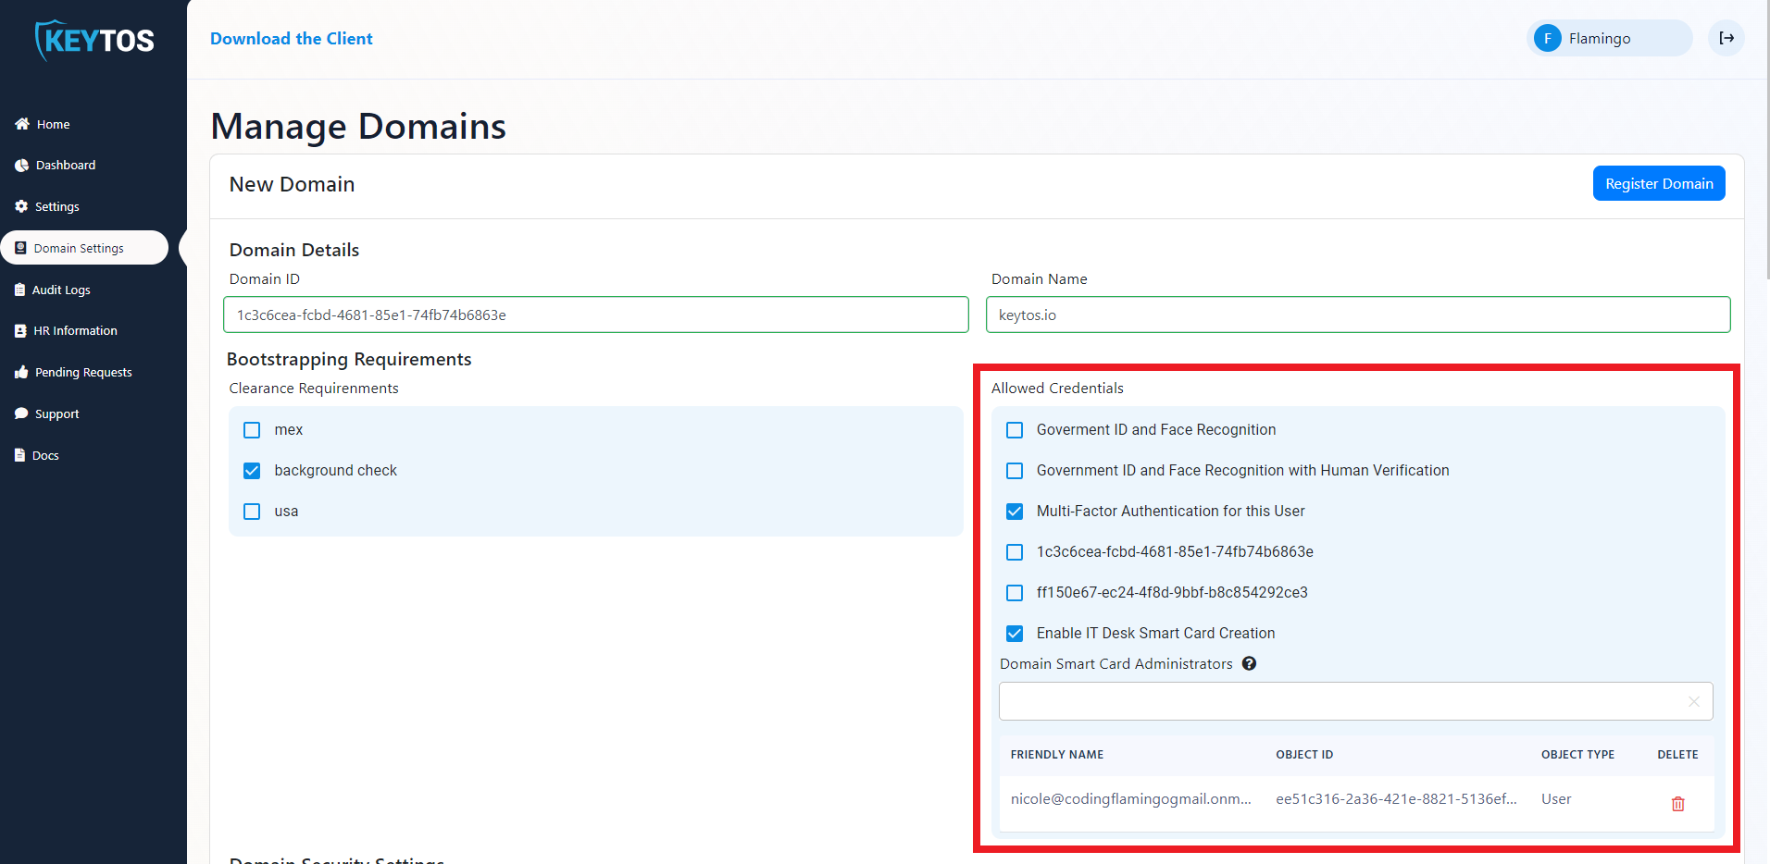The width and height of the screenshot is (1770, 864).
Task: Click the Settings gear icon
Action: click(x=21, y=206)
